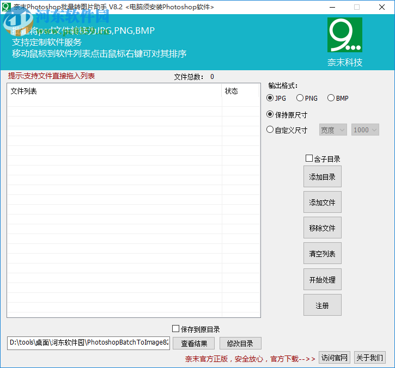This screenshot has height=368, width=395.
Task: Click the app icon in the title bar
Action: [6, 7]
